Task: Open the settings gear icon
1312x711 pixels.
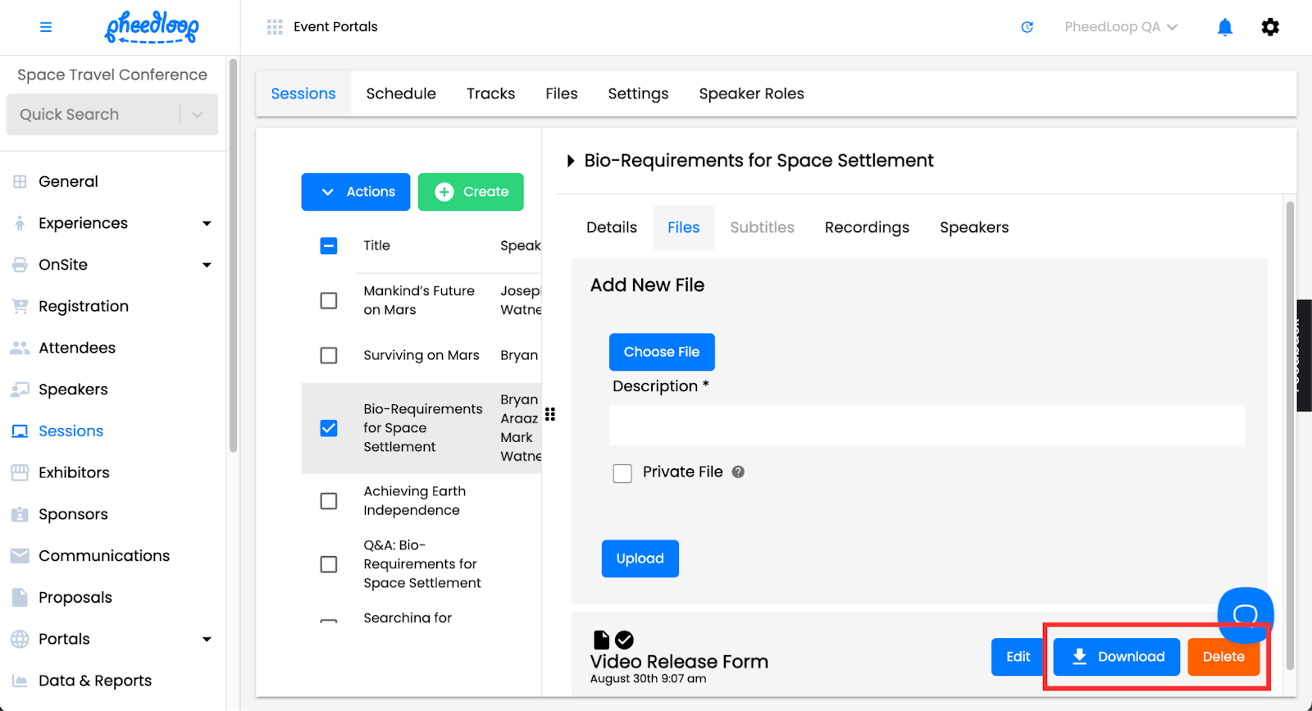Action: (x=1270, y=27)
